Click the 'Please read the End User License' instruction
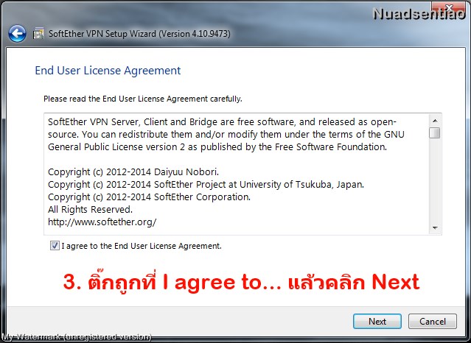 click(143, 99)
